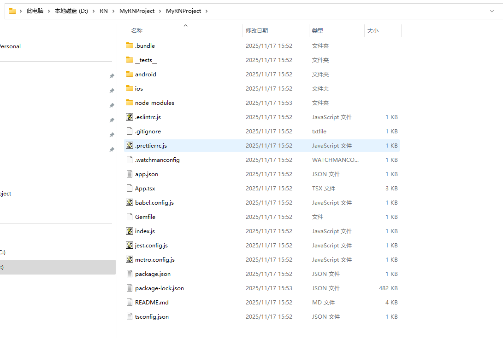Click the .watchmanconfig file icon
This screenshot has height=338, width=503.
(x=129, y=160)
